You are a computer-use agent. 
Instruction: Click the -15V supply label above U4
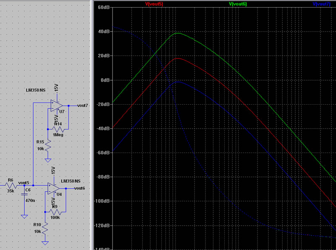click(53, 171)
